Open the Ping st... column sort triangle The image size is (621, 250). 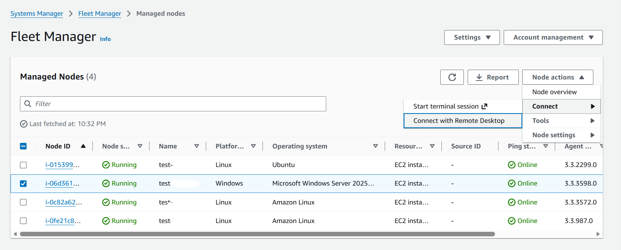click(x=546, y=146)
